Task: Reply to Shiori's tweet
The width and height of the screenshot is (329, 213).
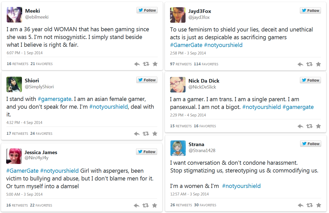Action: [x=137, y=134]
